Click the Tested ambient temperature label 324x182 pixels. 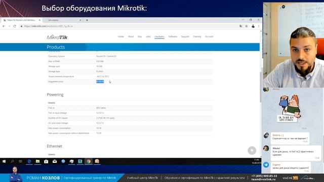point(61,76)
